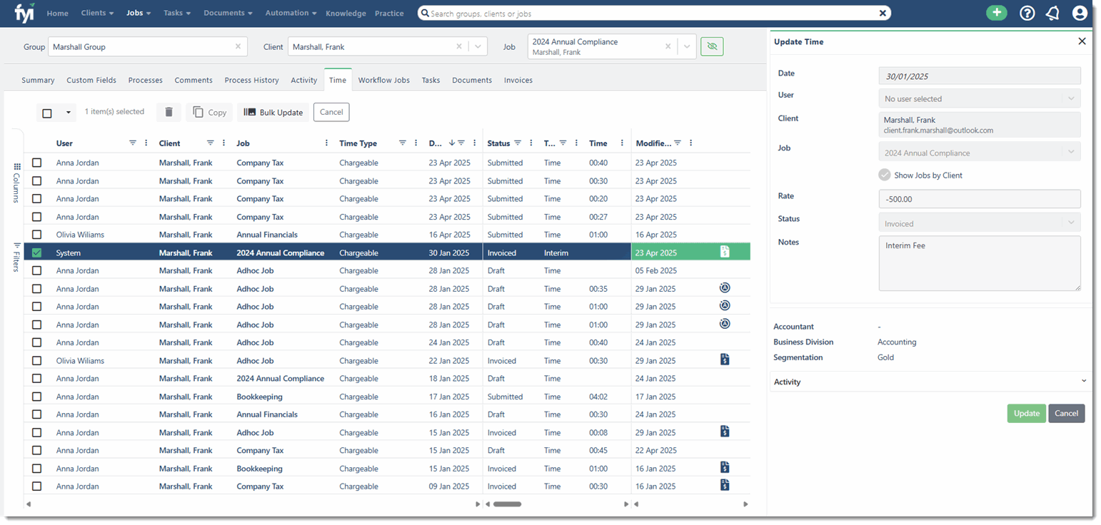Open the notifications bell icon
This screenshot has width=1101, height=525.
[1052, 13]
